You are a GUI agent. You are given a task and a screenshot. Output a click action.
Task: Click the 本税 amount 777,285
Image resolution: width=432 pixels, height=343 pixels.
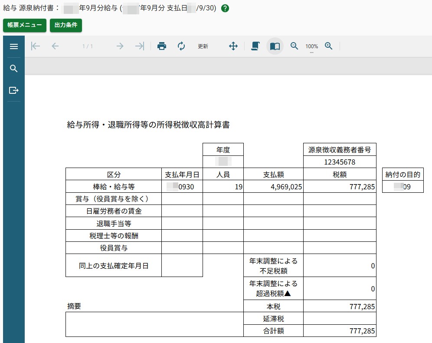tap(362, 307)
